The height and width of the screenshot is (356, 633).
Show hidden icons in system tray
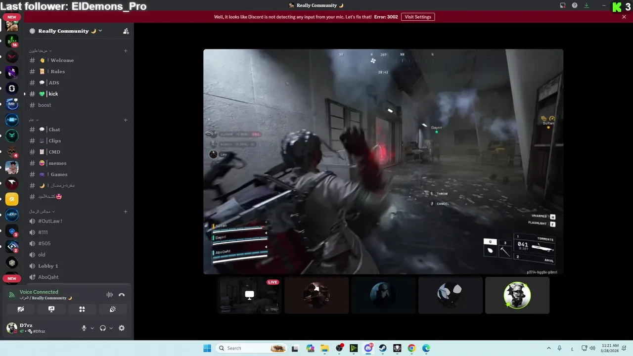[x=548, y=348]
